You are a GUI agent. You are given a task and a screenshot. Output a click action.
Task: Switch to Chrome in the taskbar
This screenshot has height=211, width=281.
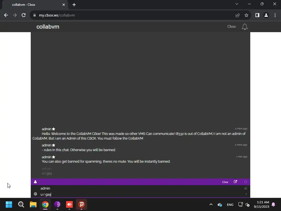[45, 204]
